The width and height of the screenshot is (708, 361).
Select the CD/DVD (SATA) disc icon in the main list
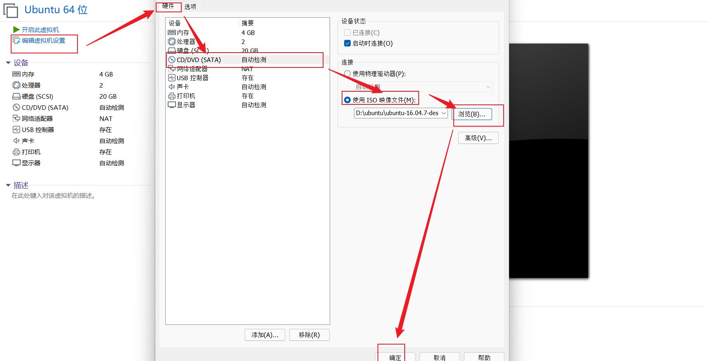(x=16, y=107)
